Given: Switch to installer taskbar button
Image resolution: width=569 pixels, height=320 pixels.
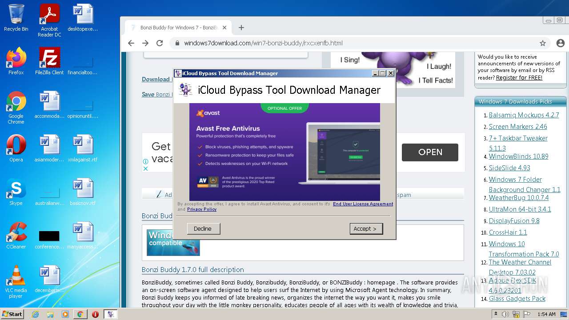Looking at the screenshot, I should [x=110, y=314].
